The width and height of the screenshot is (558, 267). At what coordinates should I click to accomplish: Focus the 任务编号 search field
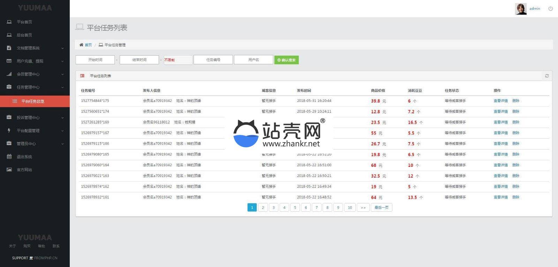point(213,60)
